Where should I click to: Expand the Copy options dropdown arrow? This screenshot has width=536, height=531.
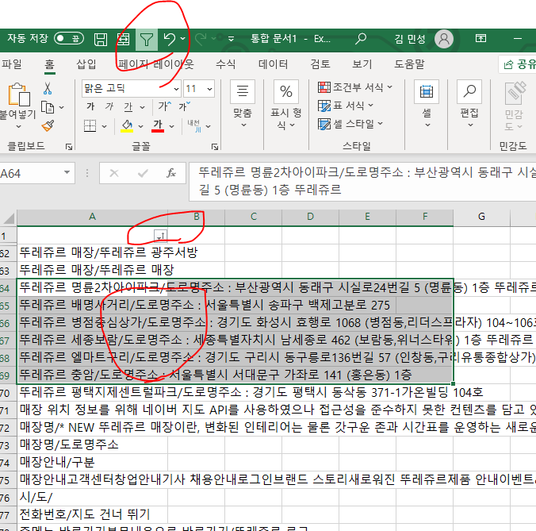coord(62,107)
